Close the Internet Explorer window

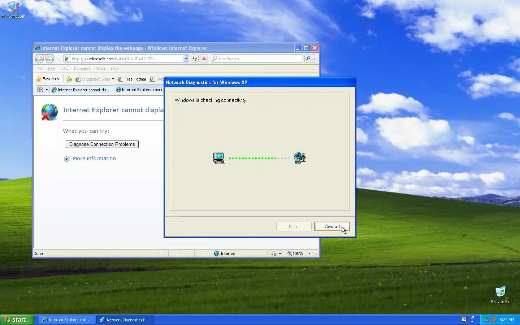(315, 48)
